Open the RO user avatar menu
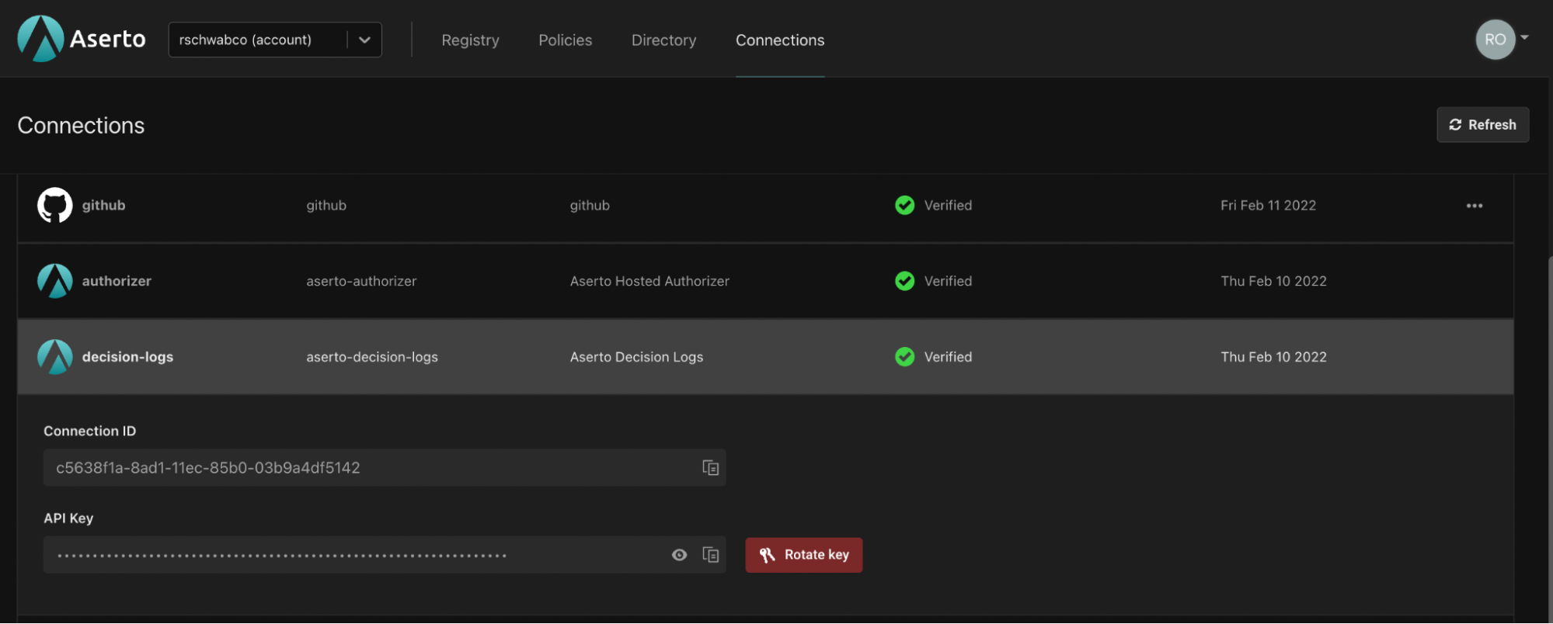 point(1495,40)
